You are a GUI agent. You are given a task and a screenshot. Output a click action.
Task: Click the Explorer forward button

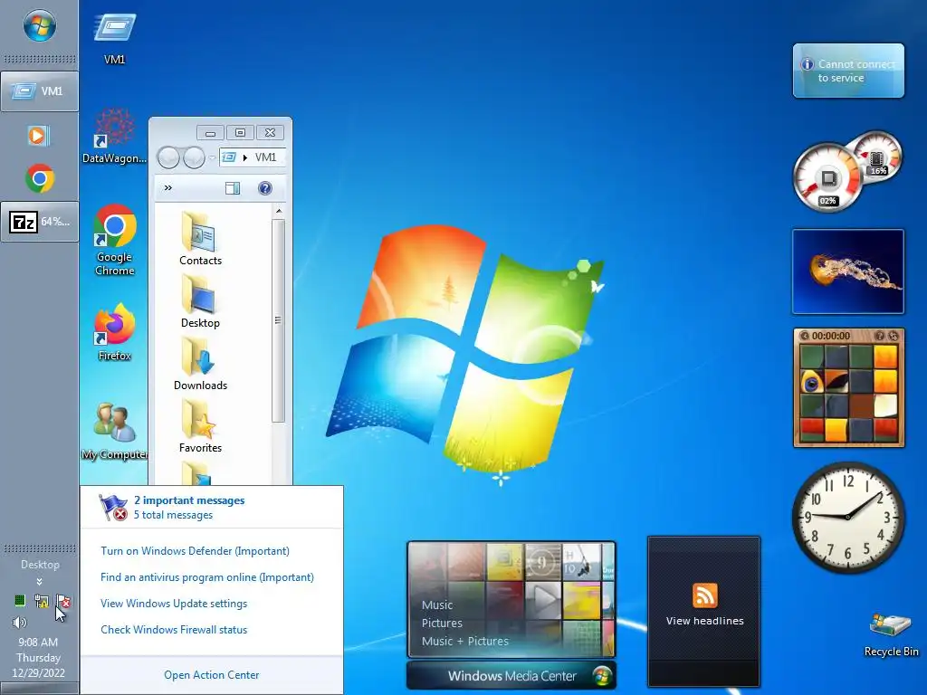194,157
